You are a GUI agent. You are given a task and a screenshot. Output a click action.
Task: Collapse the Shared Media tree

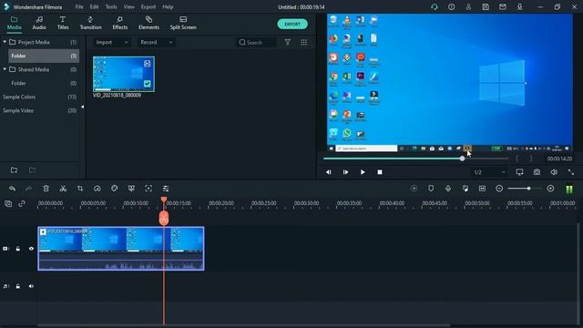pos(5,69)
